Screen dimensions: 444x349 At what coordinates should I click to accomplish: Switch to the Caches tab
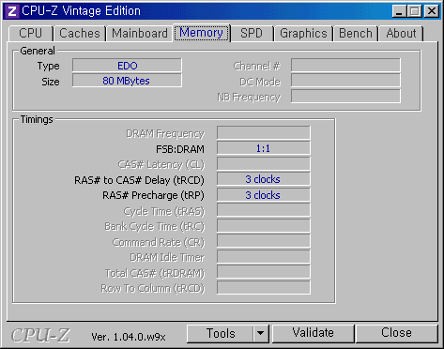pyautogui.click(x=80, y=34)
